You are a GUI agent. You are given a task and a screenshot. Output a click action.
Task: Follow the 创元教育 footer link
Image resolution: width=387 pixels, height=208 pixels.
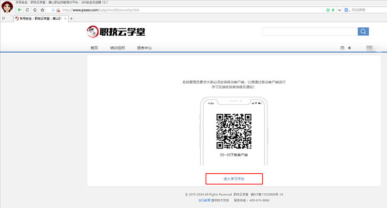tap(204, 199)
